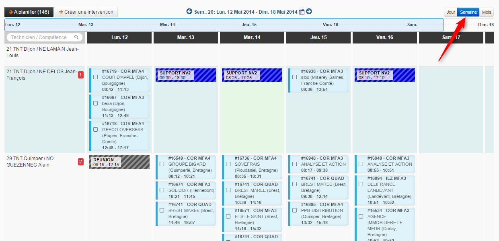Click Mer. 14 on the week timeline strip
This screenshot has height=241, width=499.
pos(167,25)
